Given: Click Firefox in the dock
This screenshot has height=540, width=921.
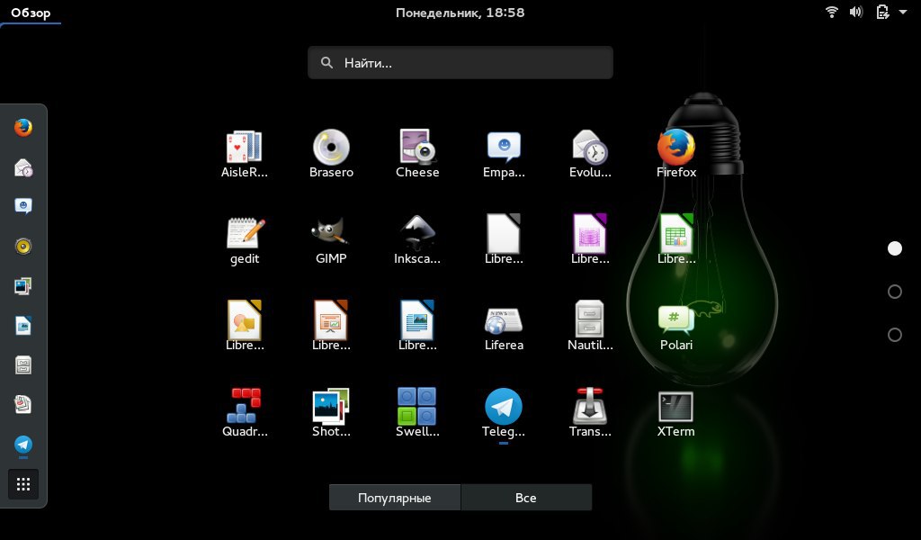Looking at the screenshot, I should point(22,127).
